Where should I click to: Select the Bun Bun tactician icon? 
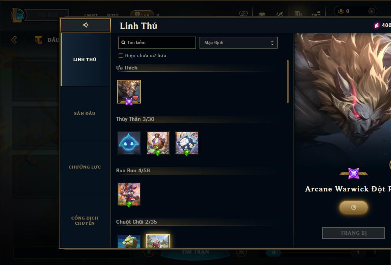(x=129, y=194)
